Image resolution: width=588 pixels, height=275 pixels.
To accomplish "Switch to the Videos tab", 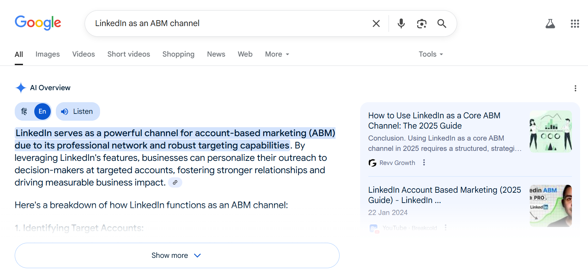I will pos(84,54).
